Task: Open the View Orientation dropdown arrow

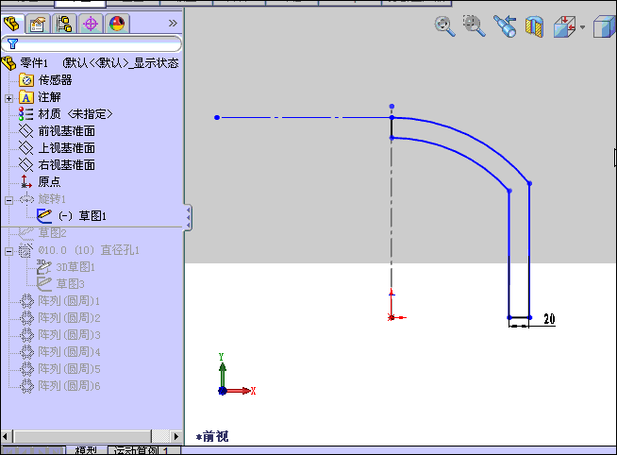Action: click(x=582, y=27)
